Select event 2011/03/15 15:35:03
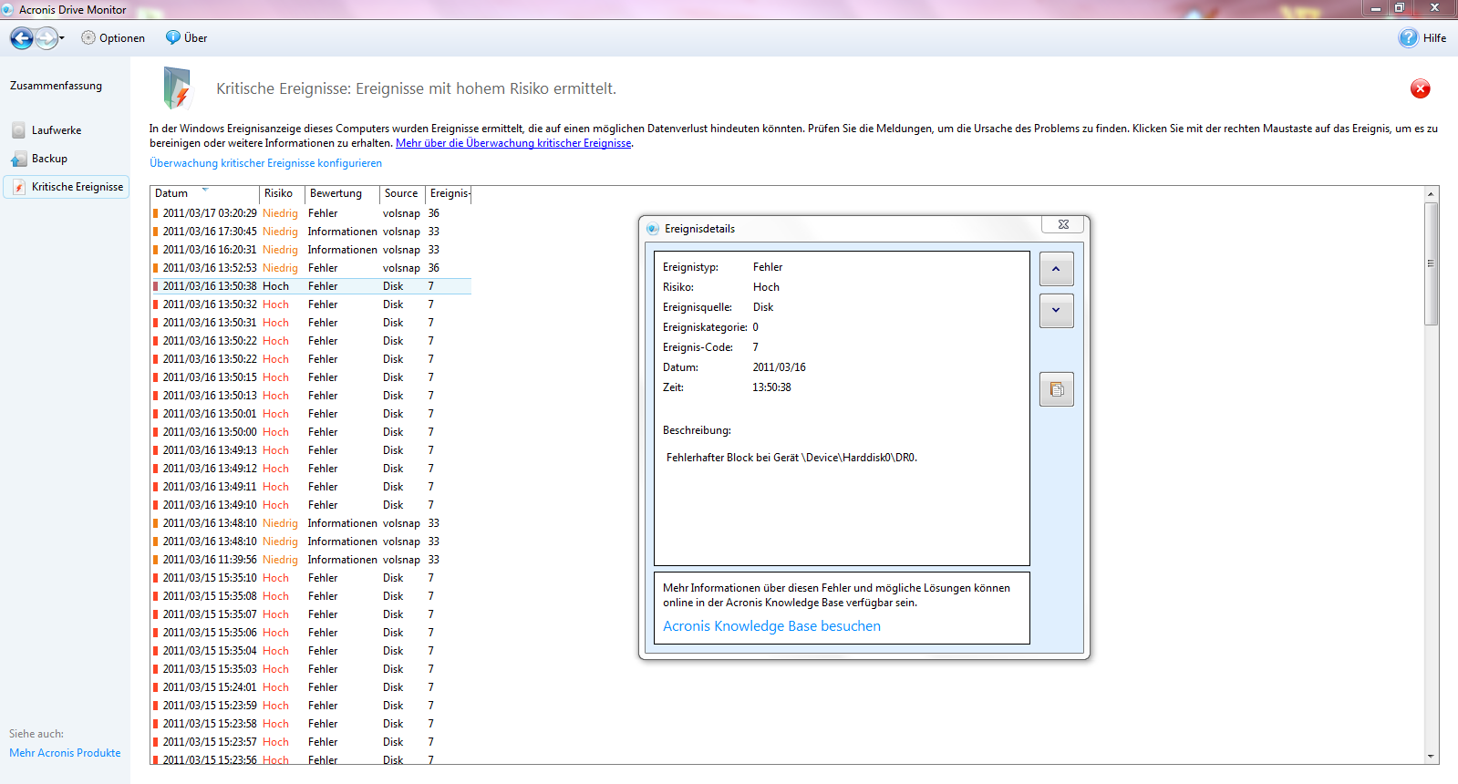The height and width of the screenshot is (784, 1458). point(311,669)
